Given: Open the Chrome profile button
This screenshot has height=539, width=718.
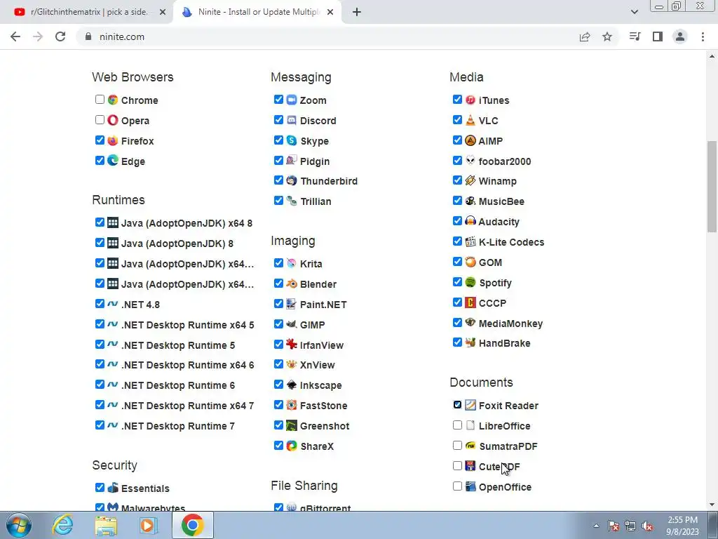Looking at the screenshot, I should [680, 36].
